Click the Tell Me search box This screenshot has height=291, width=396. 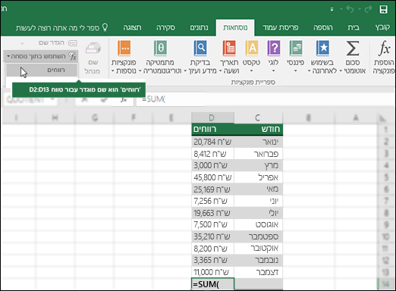[62, 27]
